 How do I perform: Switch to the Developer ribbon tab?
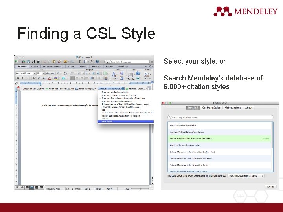[x=123, y=66]
